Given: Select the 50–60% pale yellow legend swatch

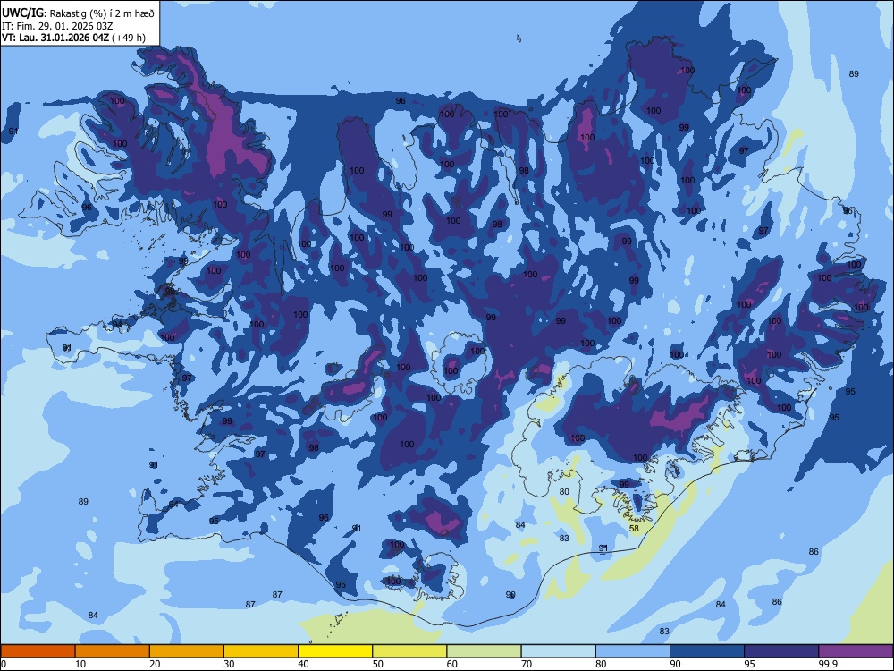Looking at the screenshot, I should pyautogui.click(x=409, y=651).
